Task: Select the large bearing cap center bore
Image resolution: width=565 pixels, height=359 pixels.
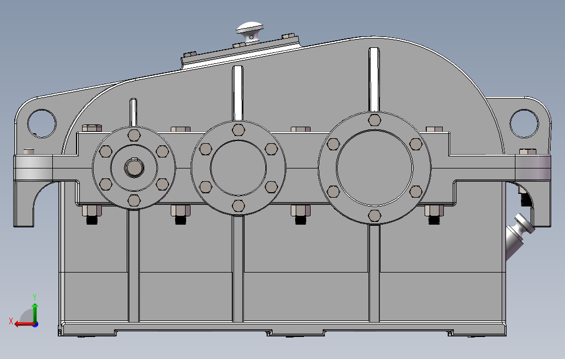Action: 374,168
